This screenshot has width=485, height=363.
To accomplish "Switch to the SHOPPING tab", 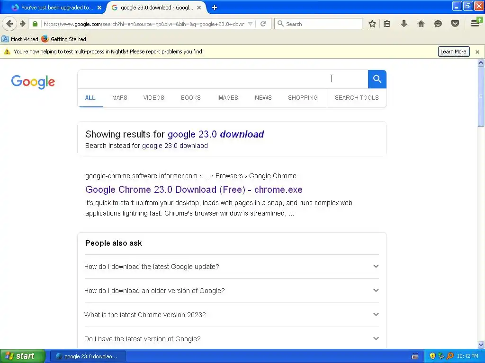I will (303, 98).
